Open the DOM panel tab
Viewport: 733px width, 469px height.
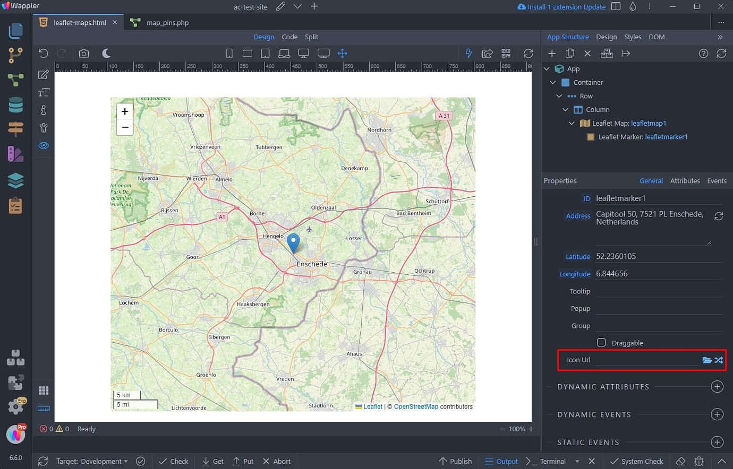(657, 37)
